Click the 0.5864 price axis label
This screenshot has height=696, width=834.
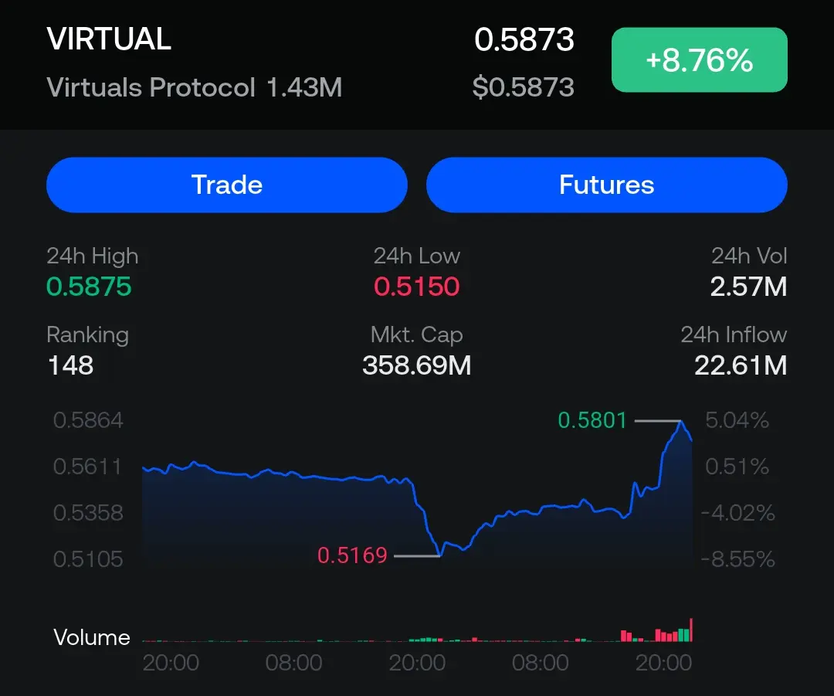[88, 420]
